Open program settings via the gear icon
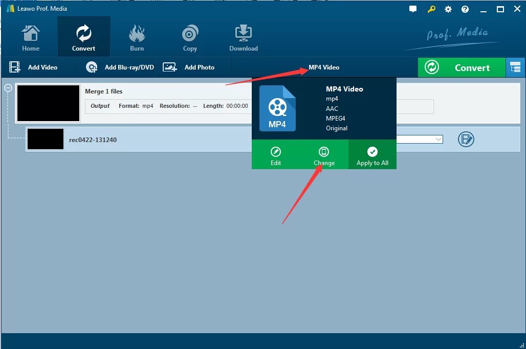This screenshot has height=349, width=526. click(x=448, y=9)
